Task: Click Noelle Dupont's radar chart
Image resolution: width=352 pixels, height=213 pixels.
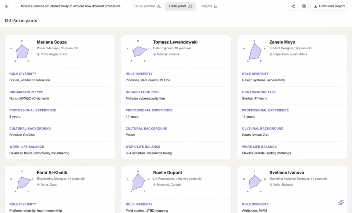Action: (x=138, y=182)
